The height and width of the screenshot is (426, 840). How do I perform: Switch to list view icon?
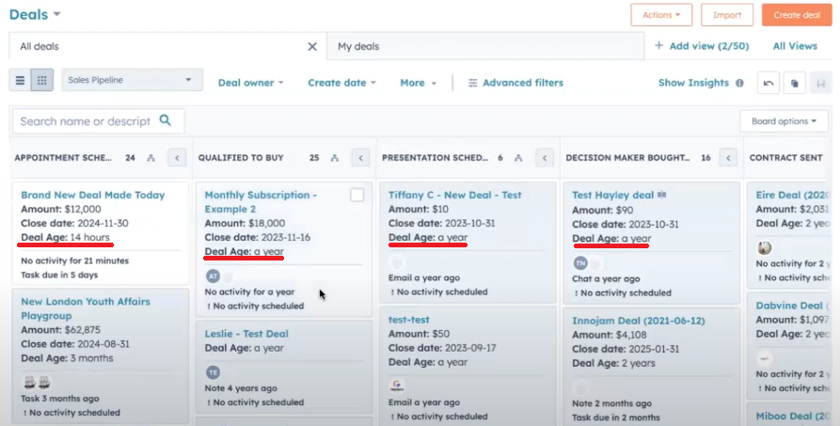20,81
